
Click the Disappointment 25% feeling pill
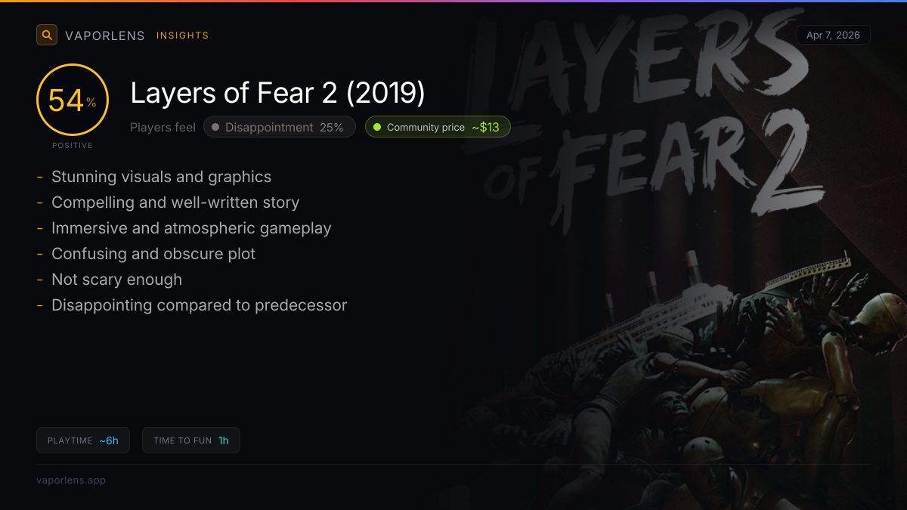279,127
